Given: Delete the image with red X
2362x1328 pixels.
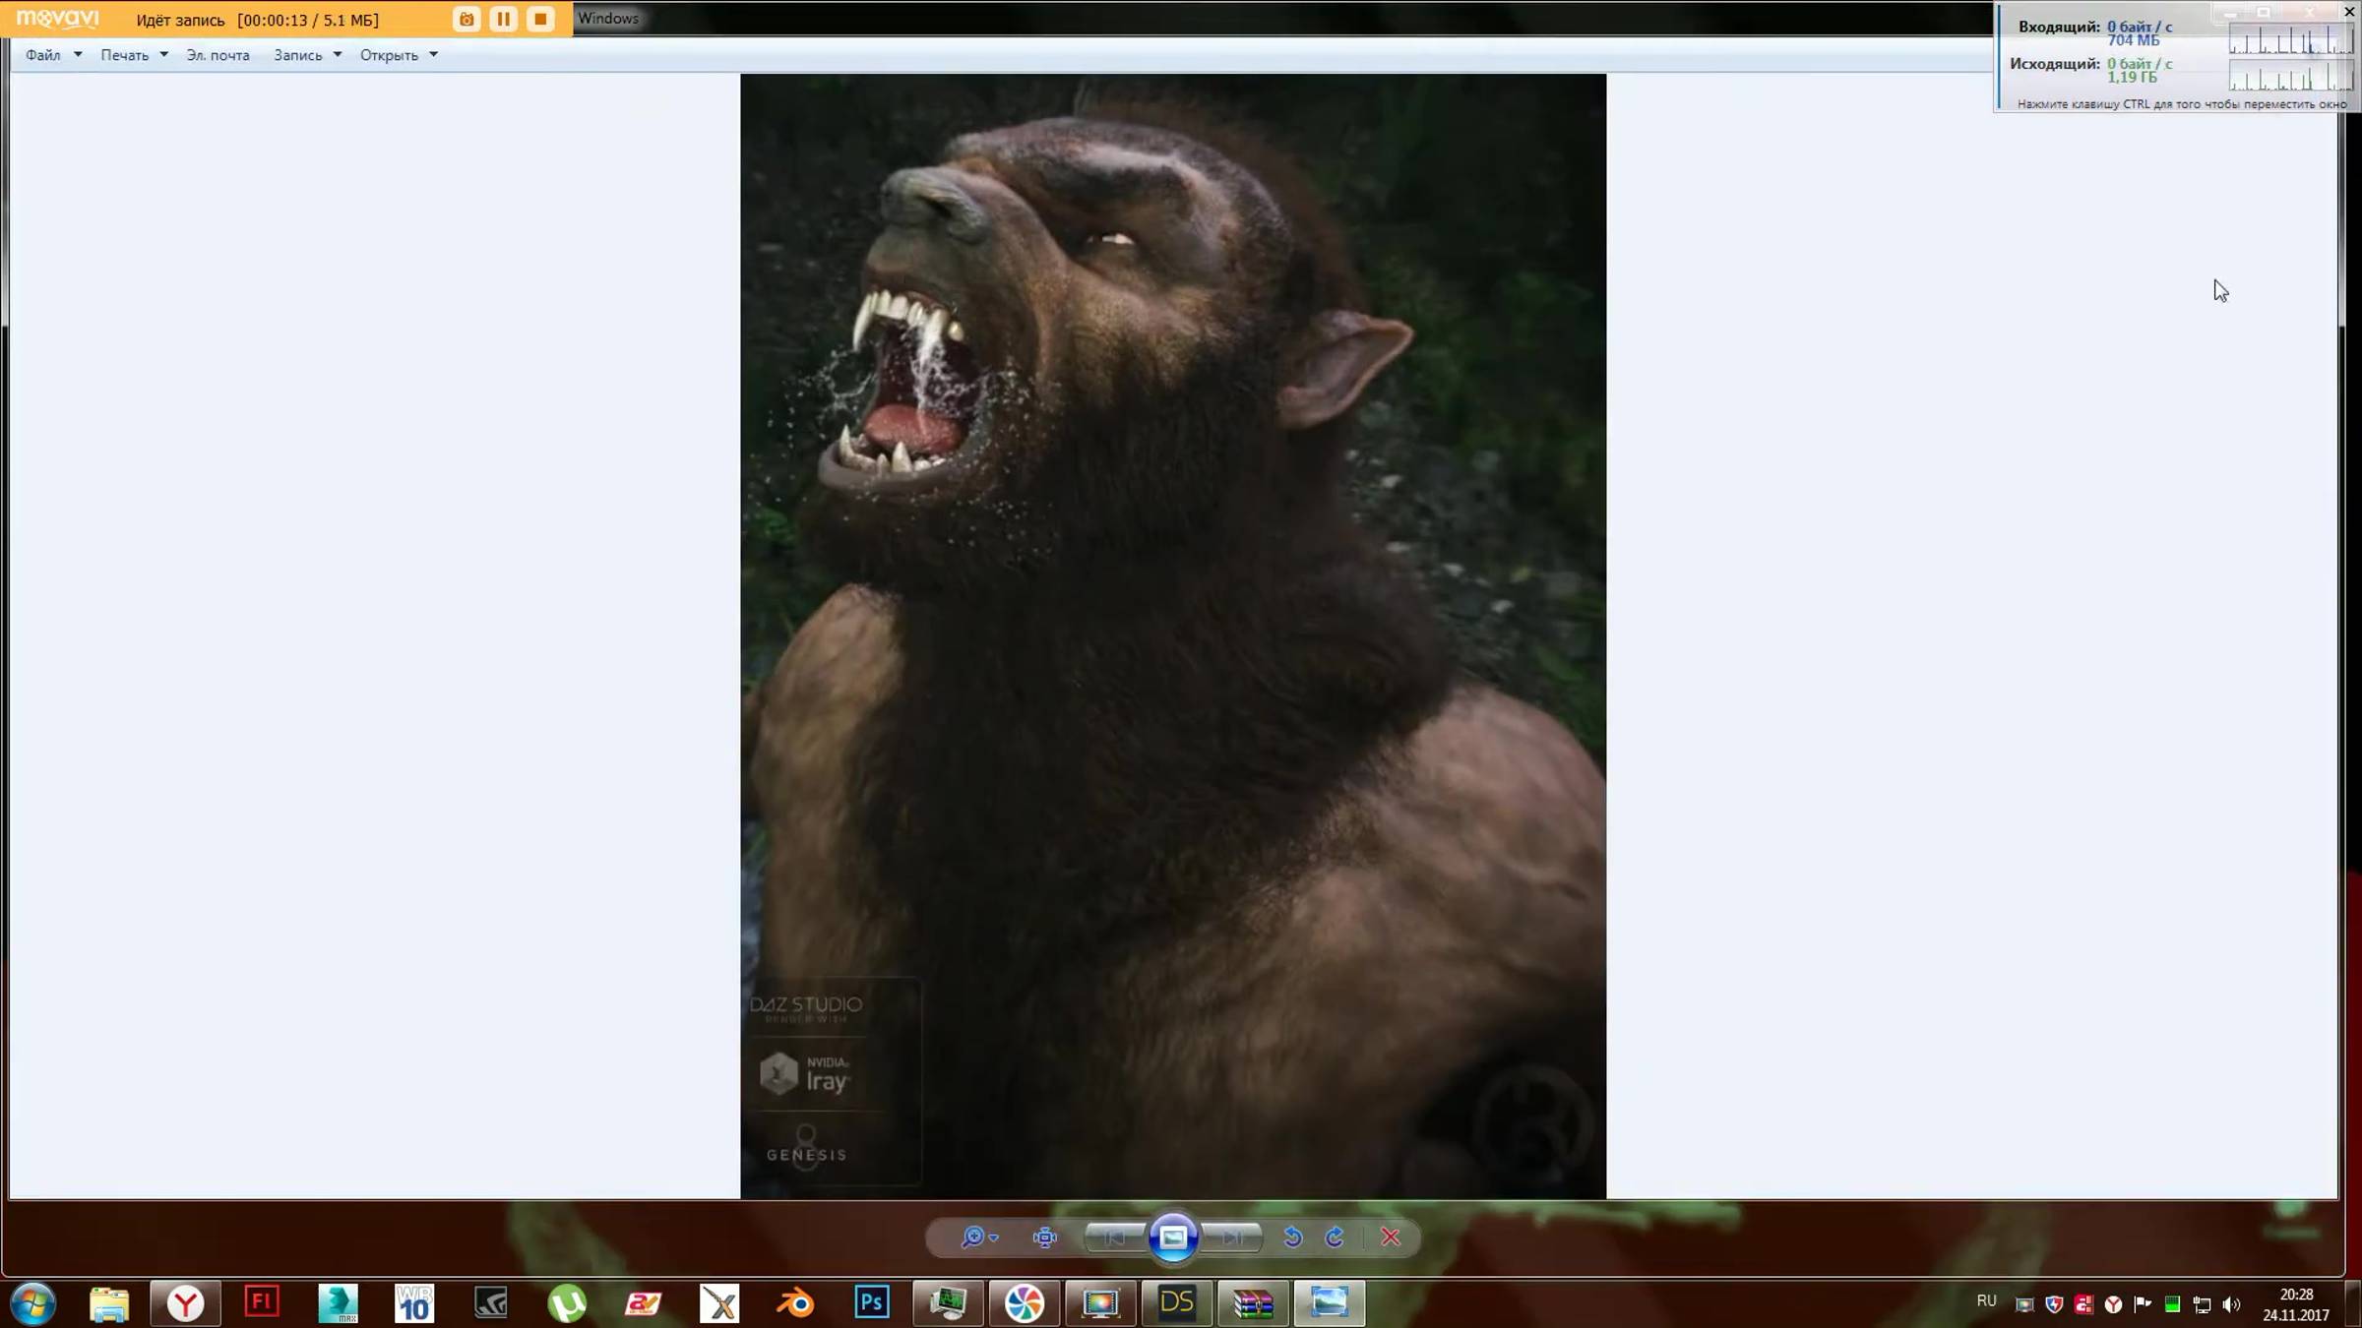Looking at the screenshot, I should (x=1390, y=1237).
